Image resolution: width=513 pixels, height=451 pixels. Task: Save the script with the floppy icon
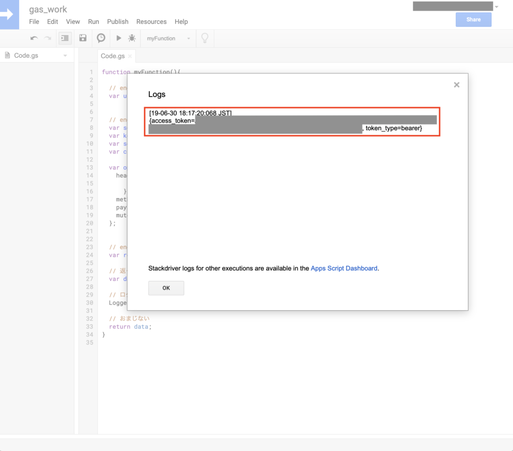(x=83, y=38)
